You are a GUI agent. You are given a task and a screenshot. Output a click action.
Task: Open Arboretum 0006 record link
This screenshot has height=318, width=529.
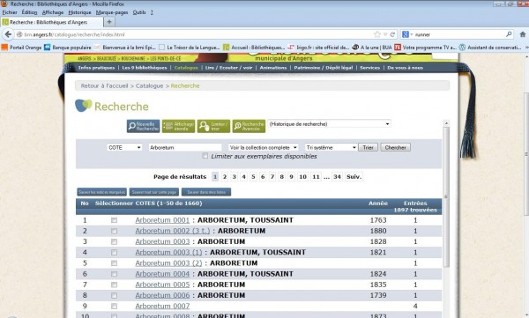(162, 295)
